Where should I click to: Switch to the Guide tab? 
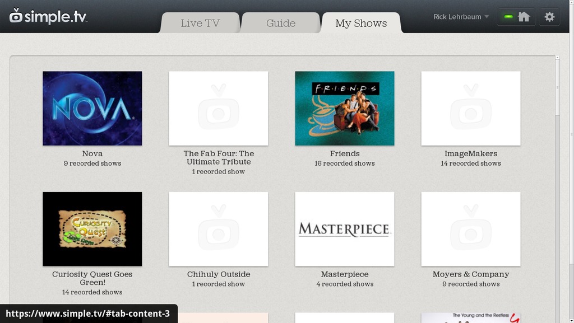pyautogui.click(x=281, y=23)
